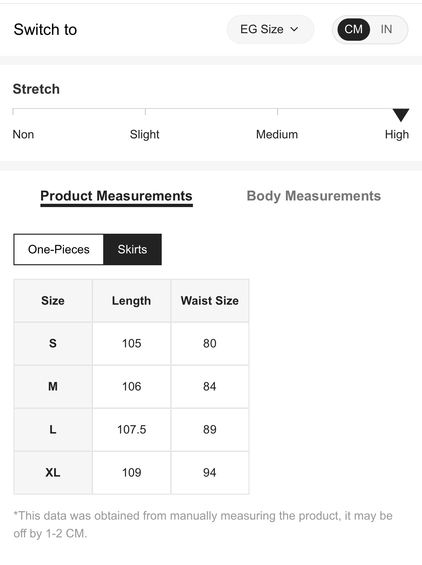Select the XL size row label
This screenshot has width=422, height=565.
[x=53, y=473]
